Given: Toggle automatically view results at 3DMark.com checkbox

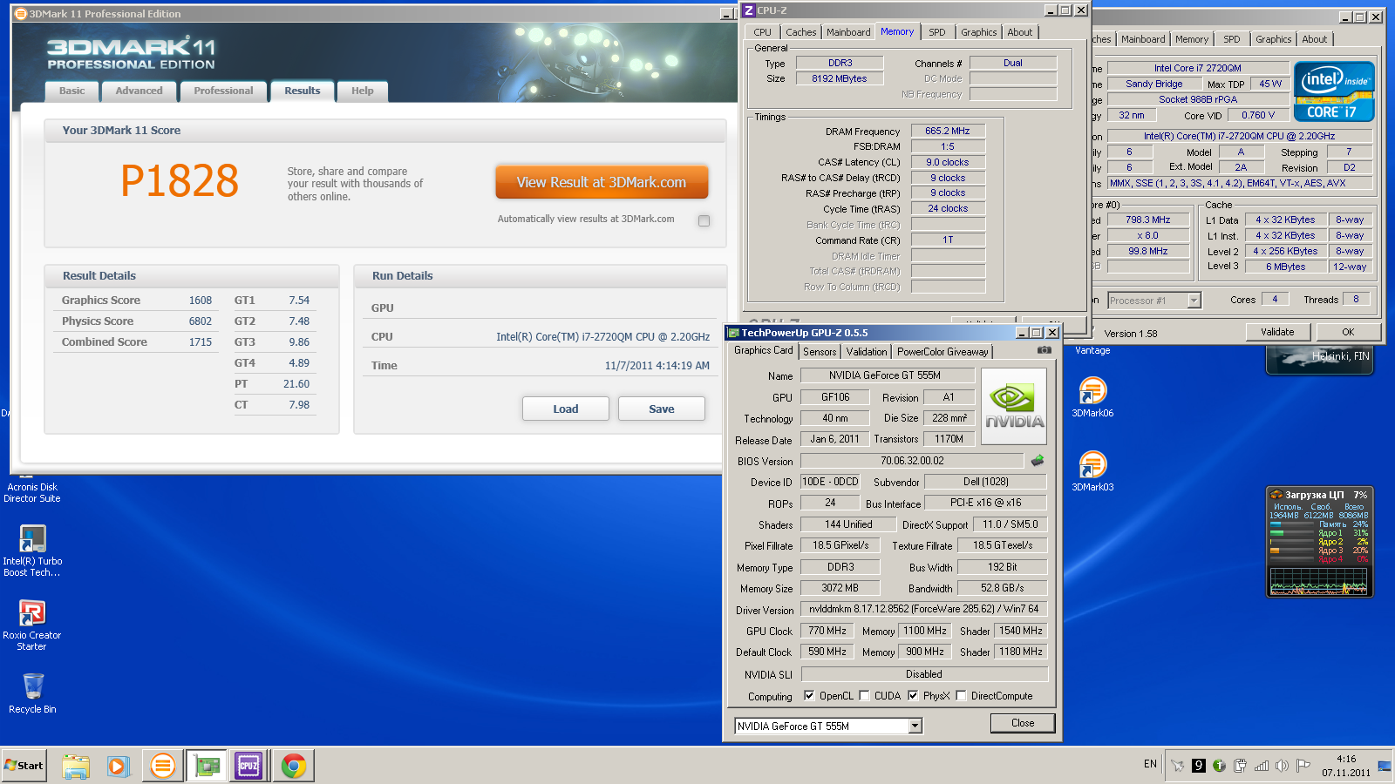Looking at the screenshot, I should coord(704,220).
